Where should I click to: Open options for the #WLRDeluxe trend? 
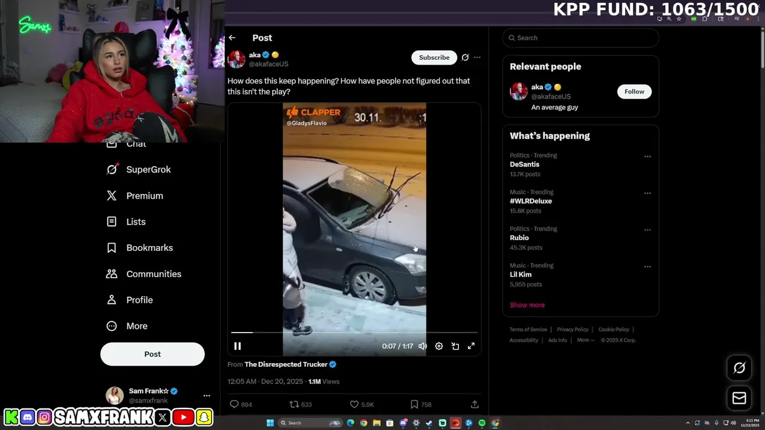pos(647,193)
